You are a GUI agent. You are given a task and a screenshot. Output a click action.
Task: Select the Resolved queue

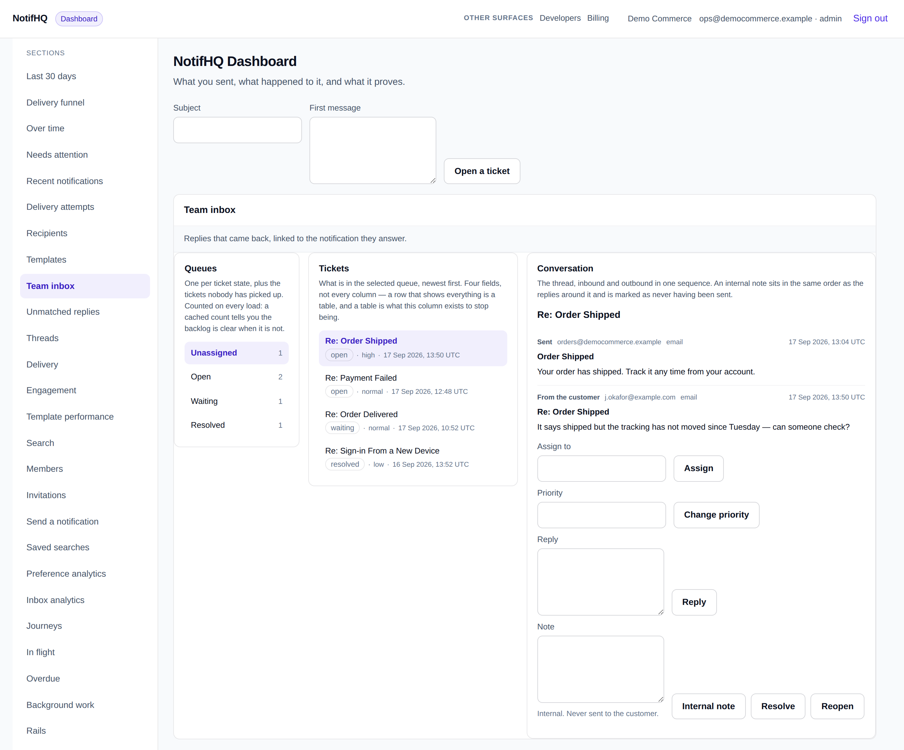[x=236, y=425]
